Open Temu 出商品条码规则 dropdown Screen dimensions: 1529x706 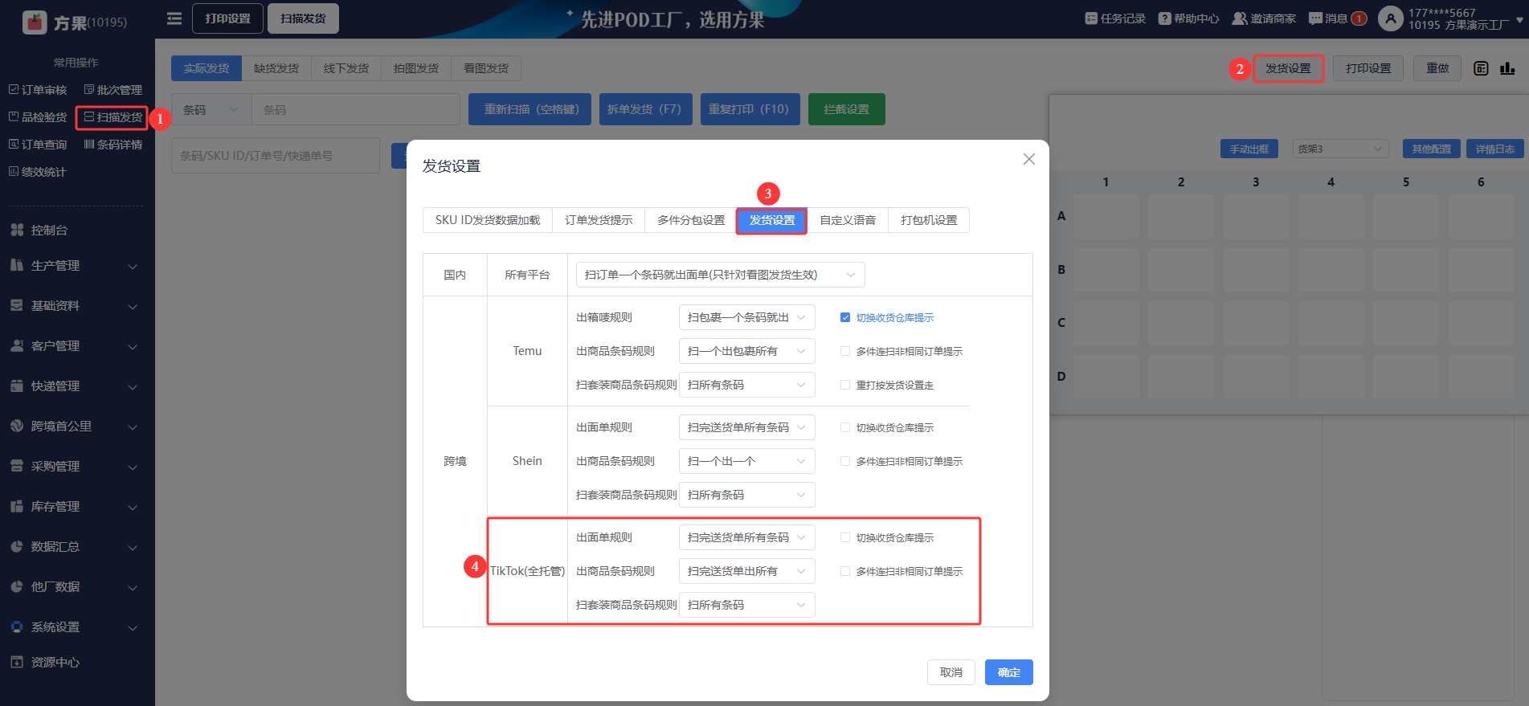(746, 351)
